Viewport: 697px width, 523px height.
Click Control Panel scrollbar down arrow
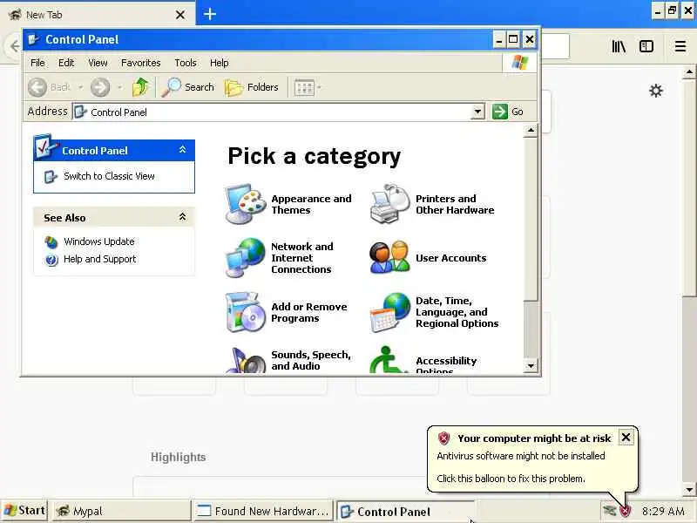(x=531, y=366)
